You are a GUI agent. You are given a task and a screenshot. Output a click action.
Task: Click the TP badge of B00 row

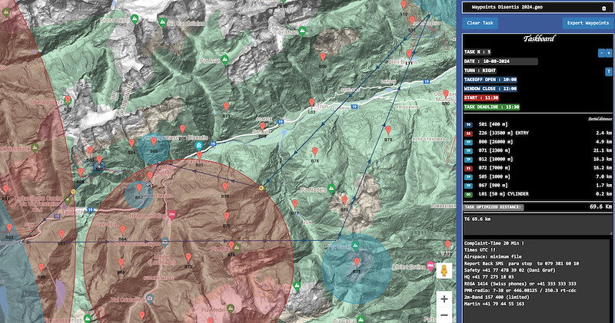468,142
